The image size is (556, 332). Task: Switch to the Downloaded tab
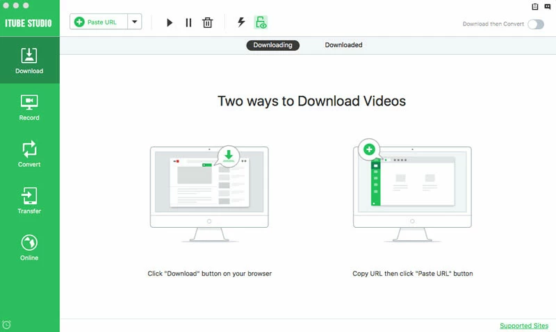coord(343,45)
